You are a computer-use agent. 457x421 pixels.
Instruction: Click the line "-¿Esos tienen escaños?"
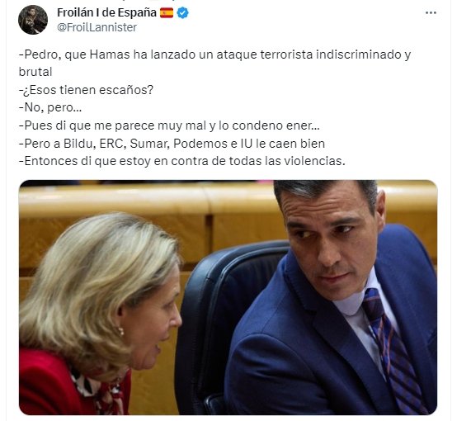coord(86,90)
